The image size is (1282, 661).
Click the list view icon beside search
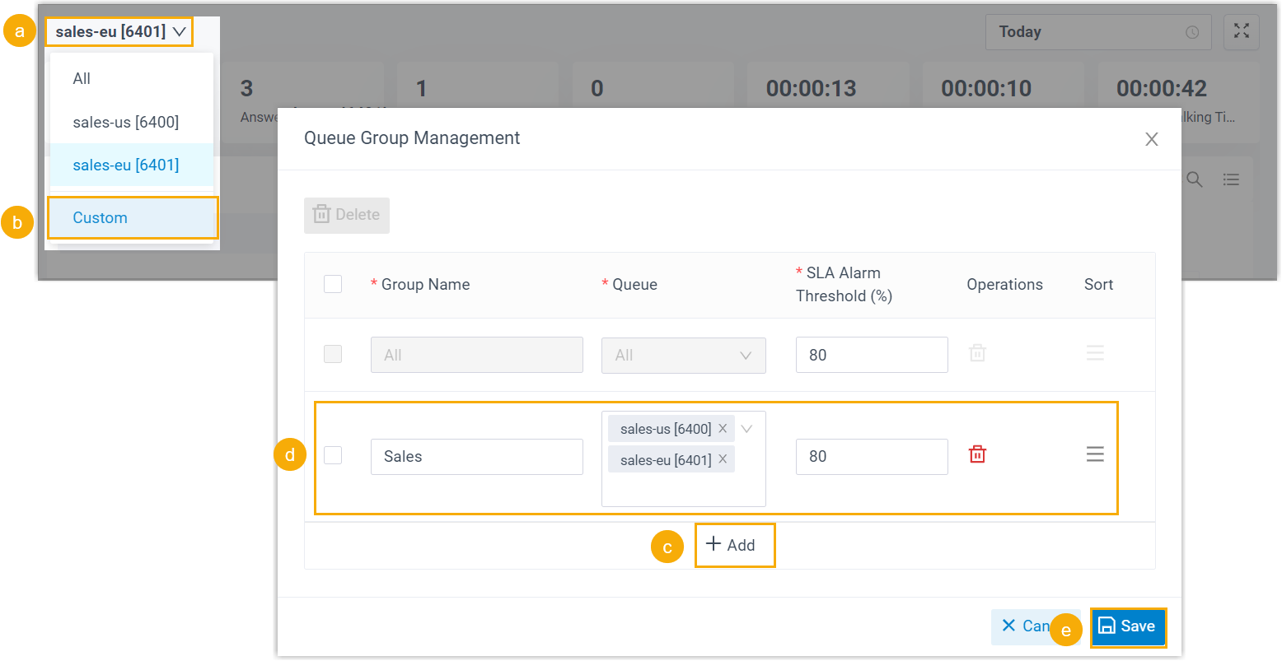[x=1231, y=179]
